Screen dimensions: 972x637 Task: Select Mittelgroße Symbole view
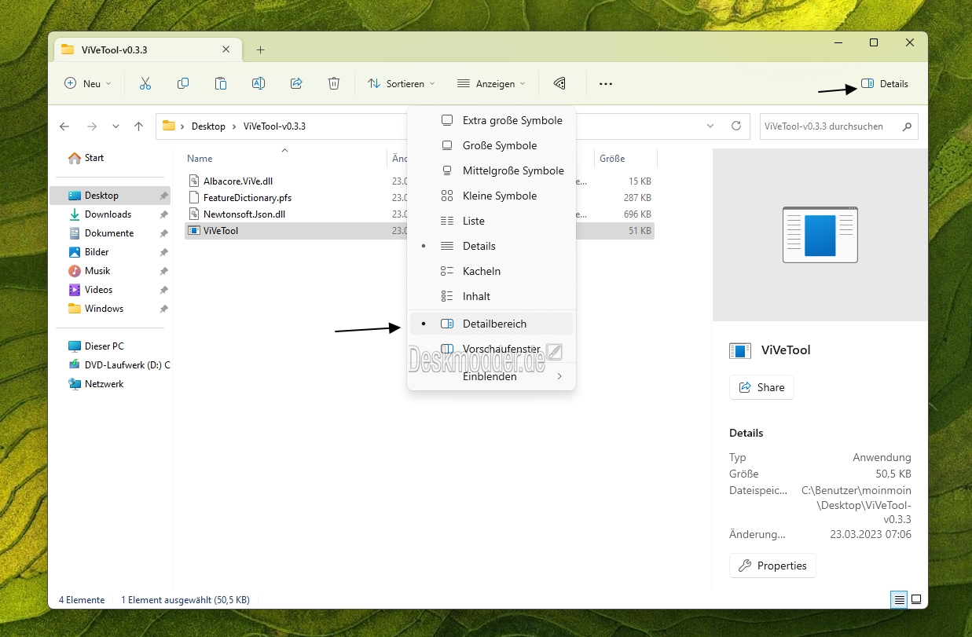[491, 170]
